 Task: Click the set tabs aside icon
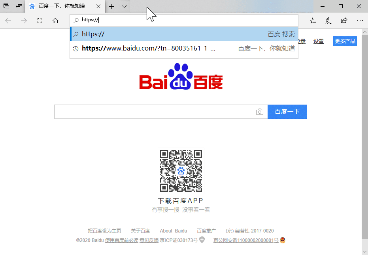pyautogui.click(x=19, y=6)
